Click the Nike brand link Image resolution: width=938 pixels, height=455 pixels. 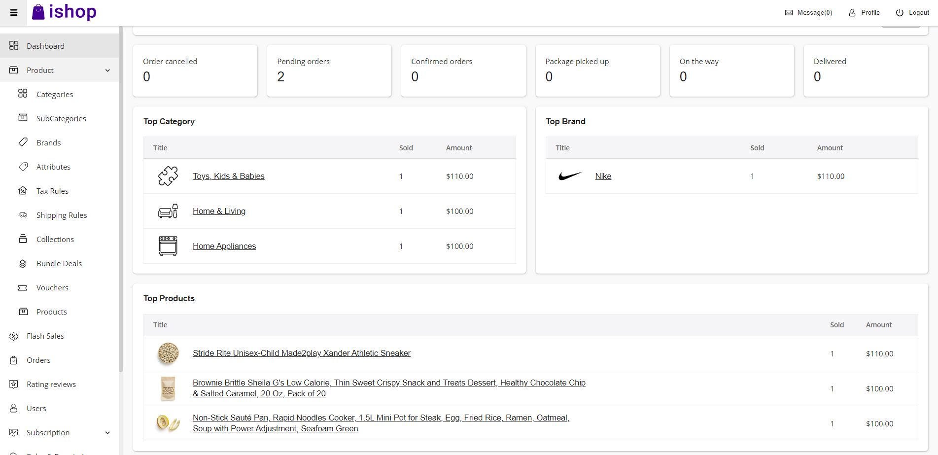point(603,176)
